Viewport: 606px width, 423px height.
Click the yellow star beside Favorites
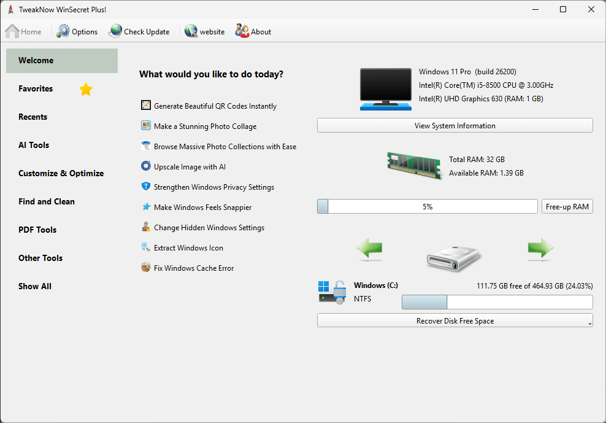coord(86,90)
